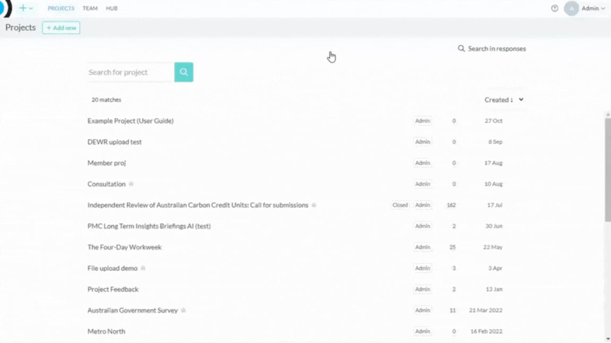The width and height of the screenshot is (611, 343).
Task: Open Example Project (User Guide)
Action: [x=130, y=121]
